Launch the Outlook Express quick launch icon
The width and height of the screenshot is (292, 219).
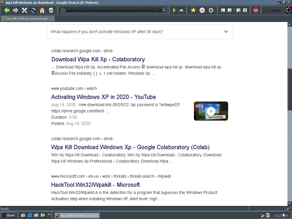36,215
